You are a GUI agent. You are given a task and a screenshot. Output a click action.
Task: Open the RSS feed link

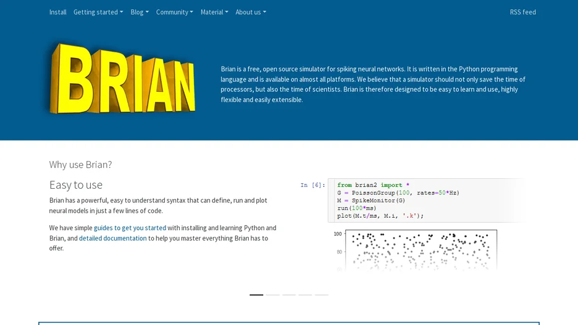pyautogui.click(x=522, y=12)
